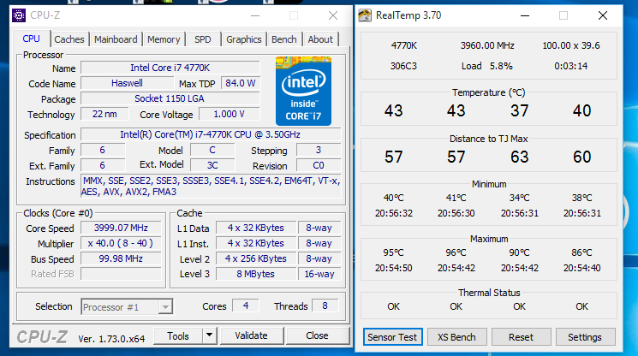This screenshot has height=356, width=638.
Task: Reset min/max temperatures in RealTemp
Action: pyautogui.click(x=521, y=337)
